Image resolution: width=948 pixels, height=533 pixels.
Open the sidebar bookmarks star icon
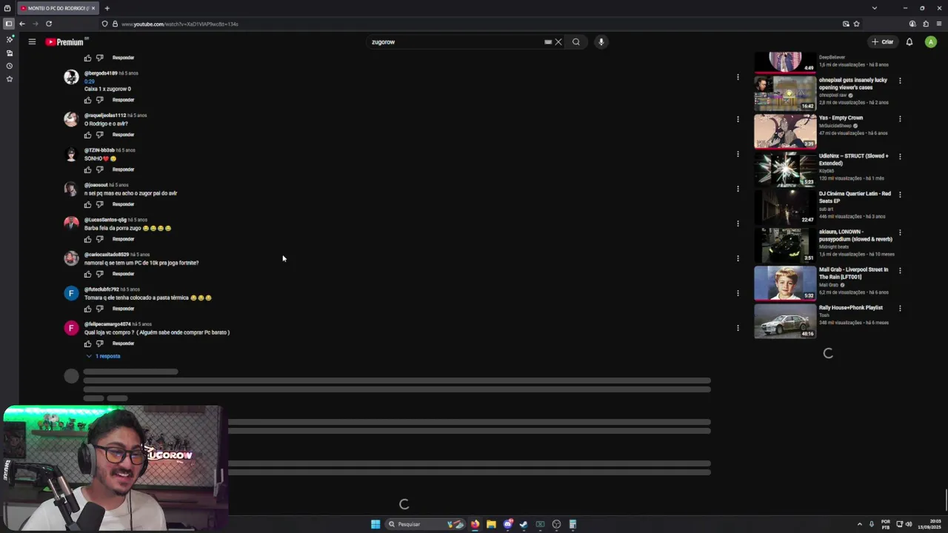9,78
